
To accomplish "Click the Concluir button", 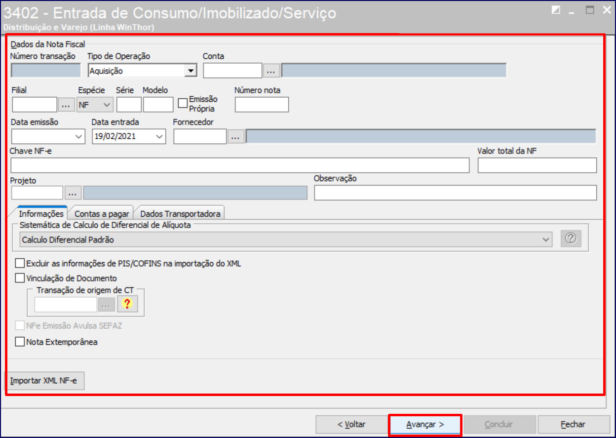I will pyautogui.click(x=499, y=425).
